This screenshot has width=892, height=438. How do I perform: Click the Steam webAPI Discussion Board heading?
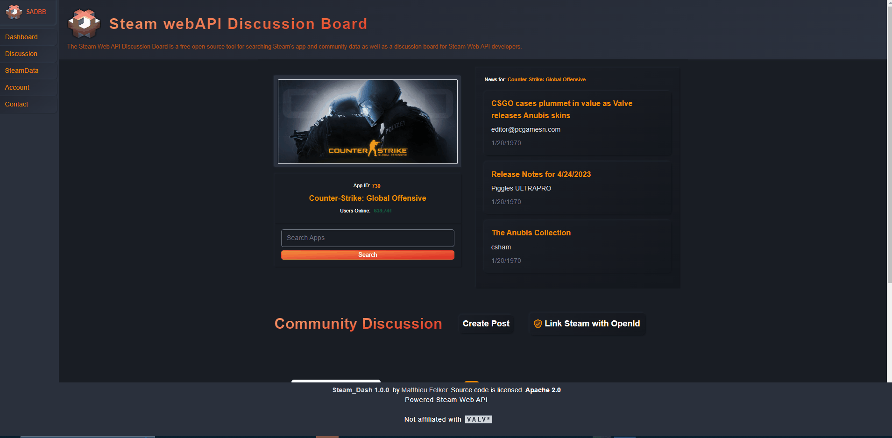click(238, 24)
